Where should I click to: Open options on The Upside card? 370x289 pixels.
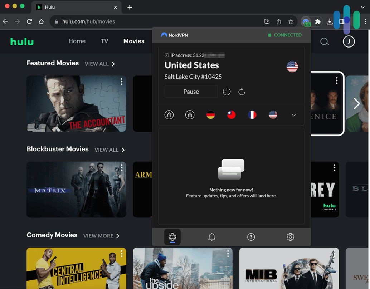pyautogui.click(x=228, y=254)
